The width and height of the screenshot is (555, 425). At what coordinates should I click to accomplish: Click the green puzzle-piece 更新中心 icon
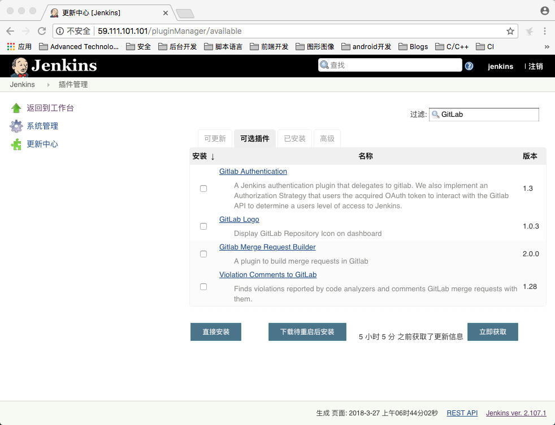pos(16,144)
